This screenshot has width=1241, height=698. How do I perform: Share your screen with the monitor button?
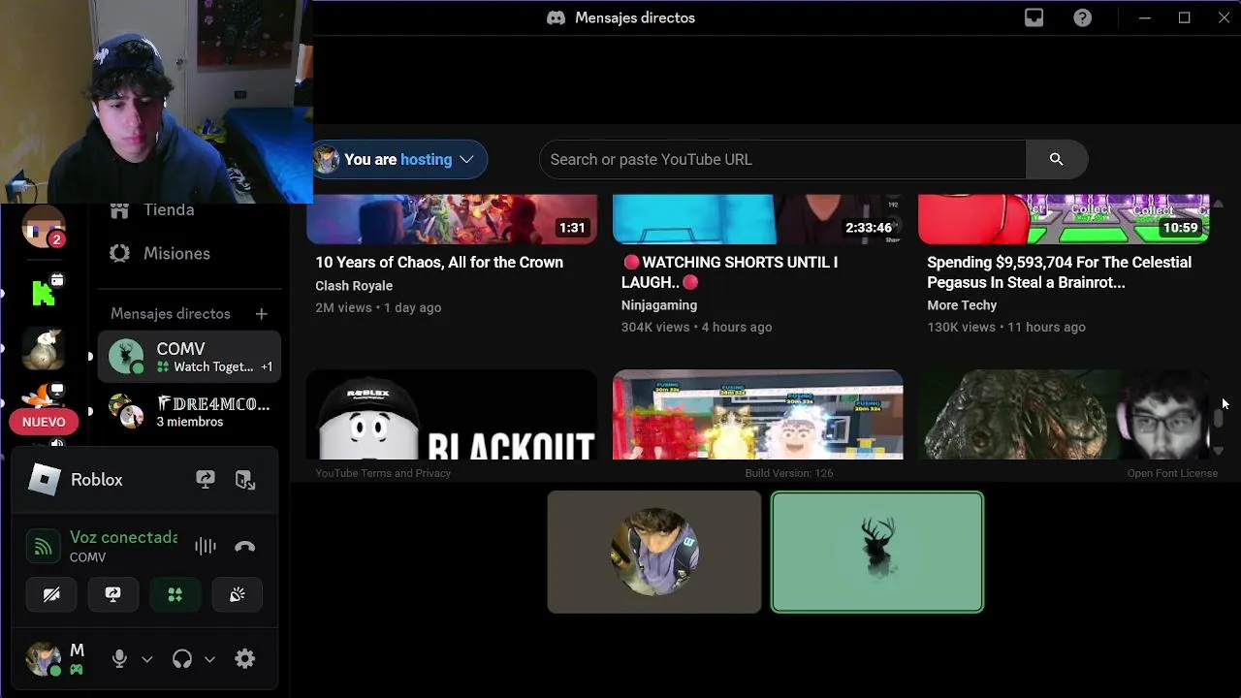(113, 594)
